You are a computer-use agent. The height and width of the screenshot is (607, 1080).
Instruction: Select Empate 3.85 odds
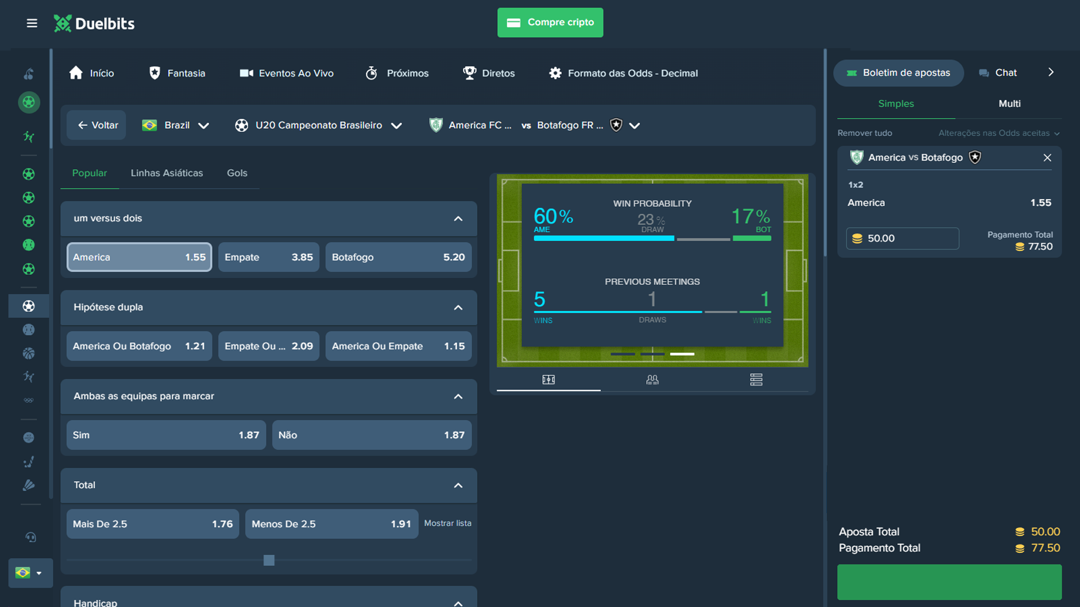pyautogui.click(x=269, y=257)
